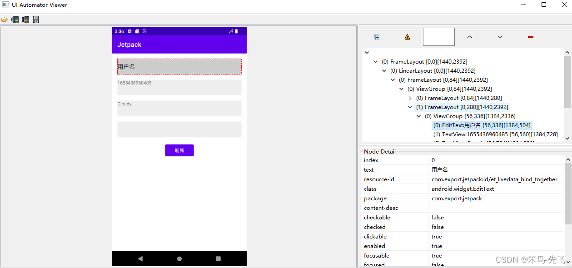572x268 pixels.
Task: Click into the search box above the hierarchy tree
Action: click(438, 37)
